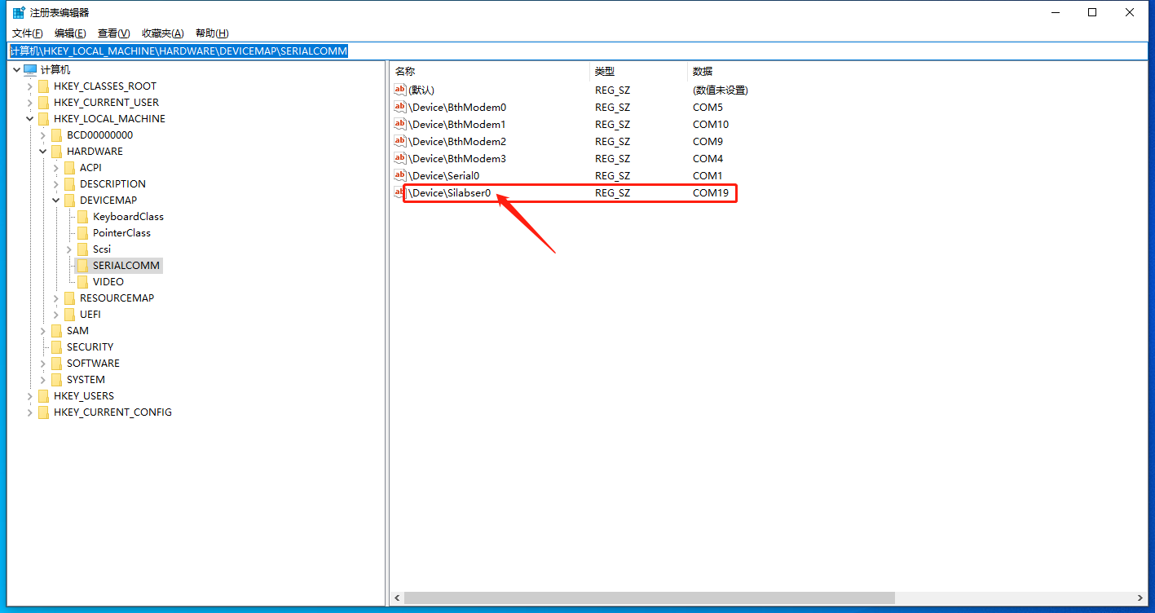The image size is (1155, 613).
Task: Collapse the DEVICEMAP key chevron
Action: coord(56,201)
